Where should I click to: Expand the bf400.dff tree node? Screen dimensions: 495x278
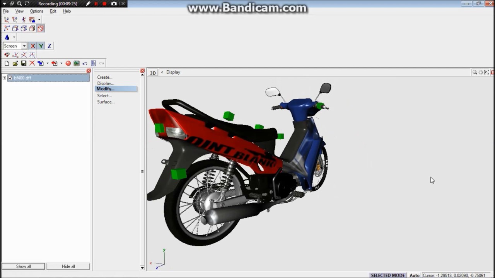(x=4, y=78)
